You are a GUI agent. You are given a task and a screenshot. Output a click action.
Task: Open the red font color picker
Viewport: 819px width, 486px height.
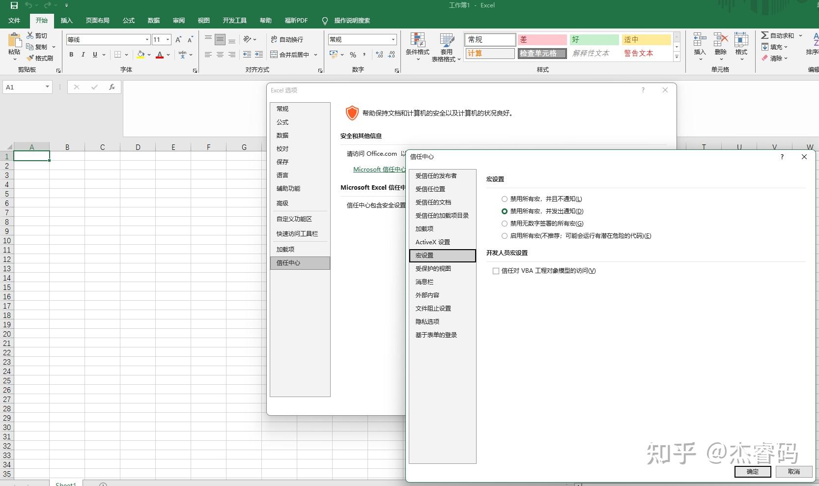160,55
